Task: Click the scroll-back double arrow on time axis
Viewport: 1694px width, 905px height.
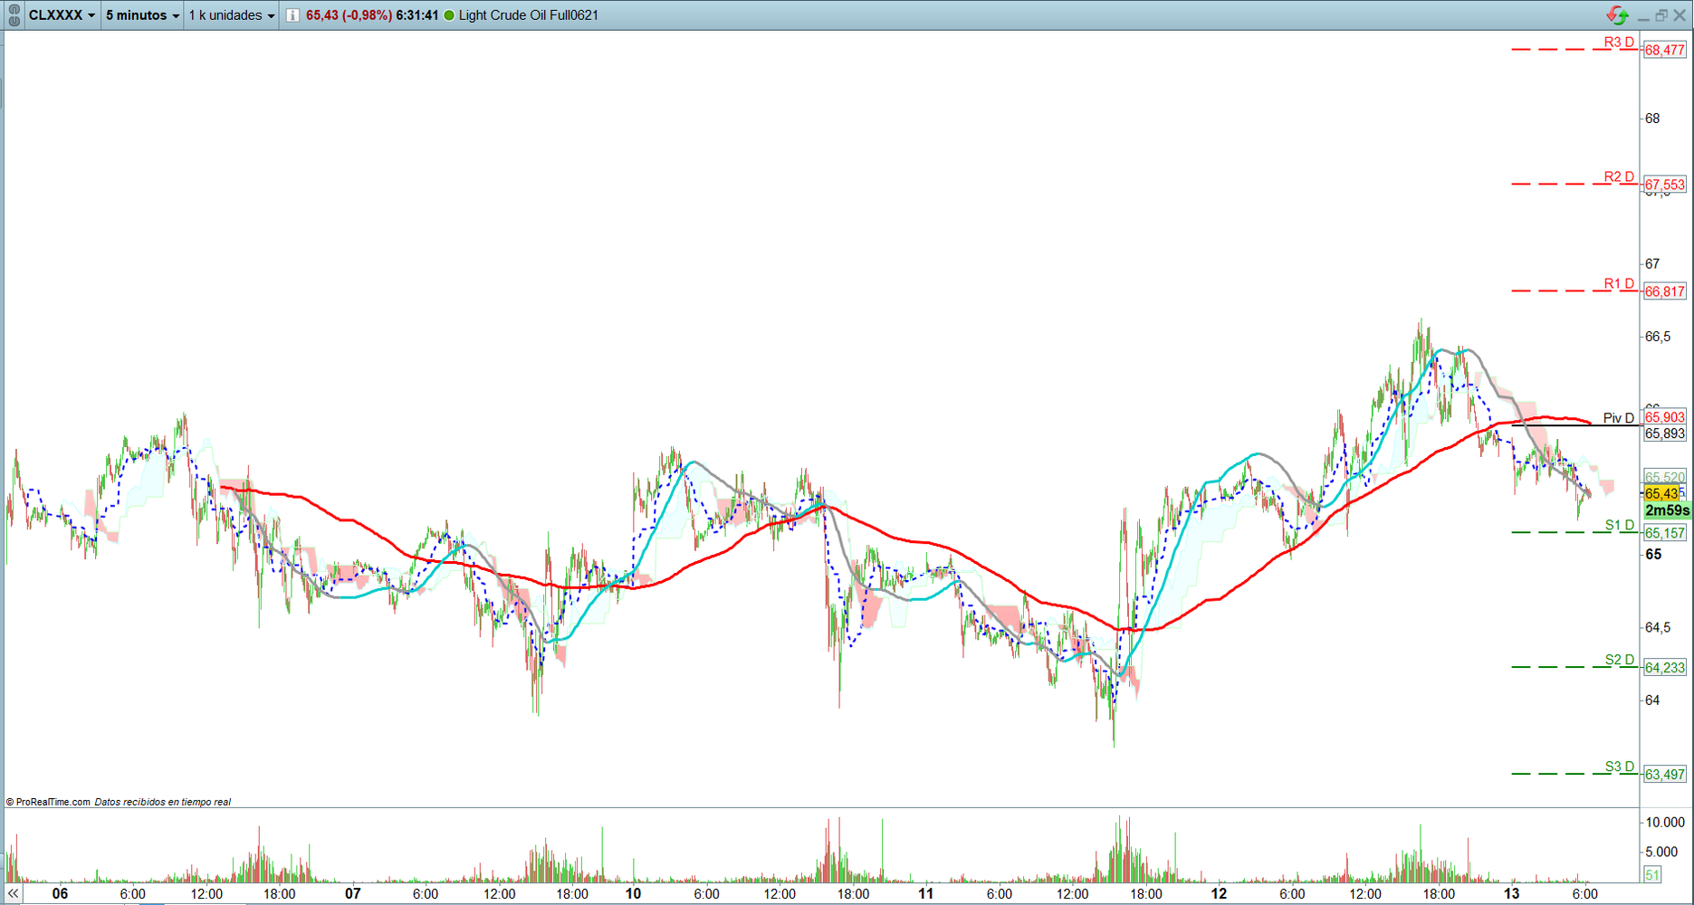Action: 13,893
